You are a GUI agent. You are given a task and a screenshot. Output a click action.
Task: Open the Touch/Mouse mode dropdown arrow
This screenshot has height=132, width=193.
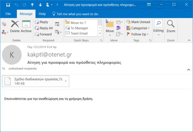[52, 5]
